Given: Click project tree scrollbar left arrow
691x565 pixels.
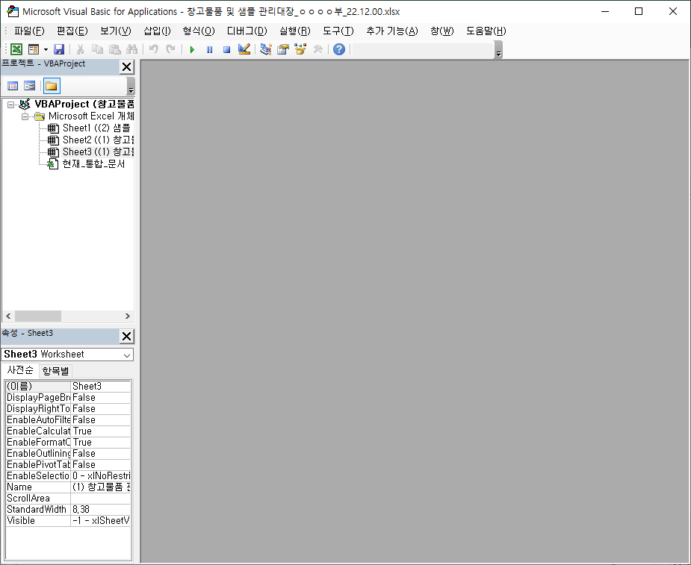Looking at the screenshot, I should [8, 316].
